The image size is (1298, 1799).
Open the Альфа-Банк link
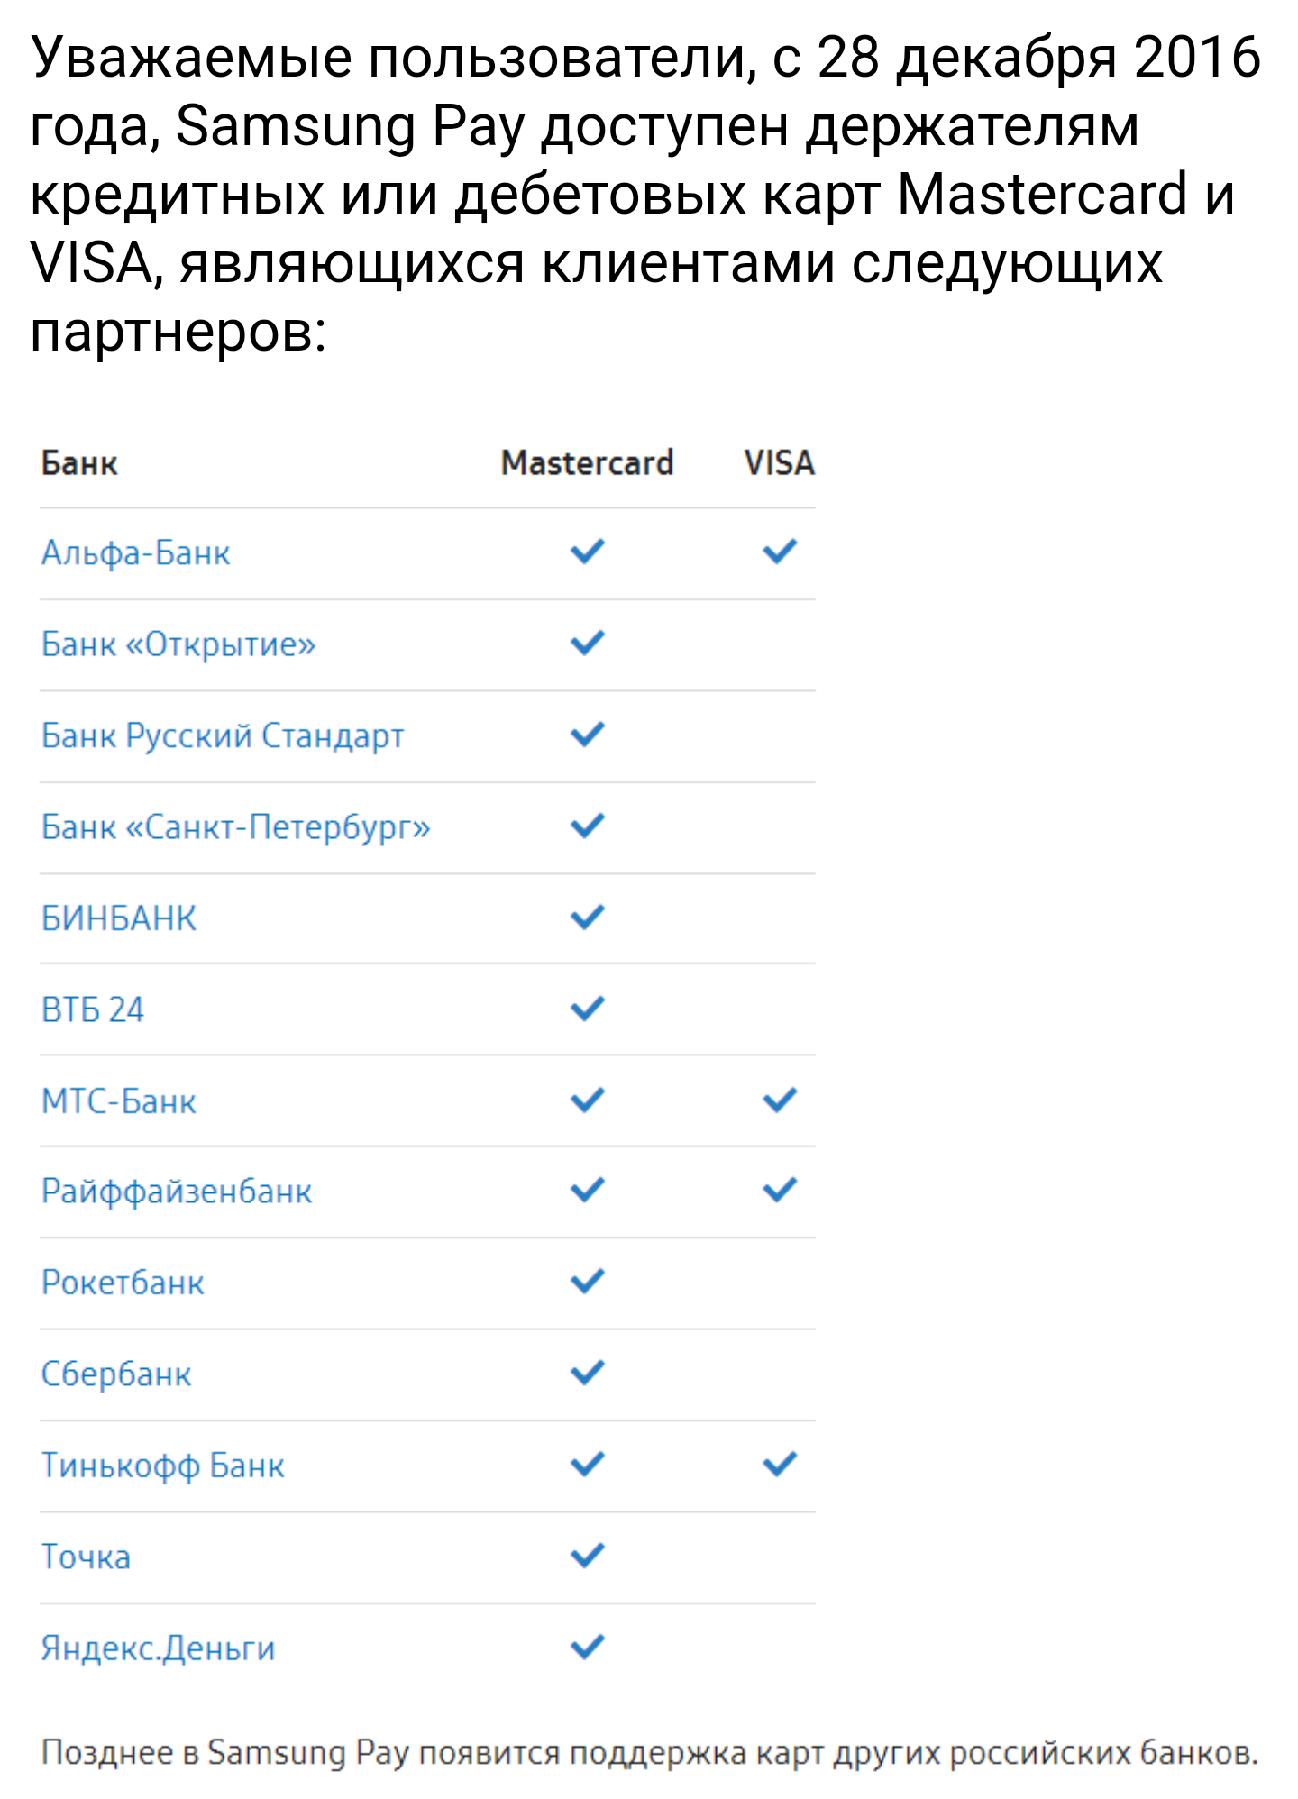pyautogui.click(x=136, y=552)
